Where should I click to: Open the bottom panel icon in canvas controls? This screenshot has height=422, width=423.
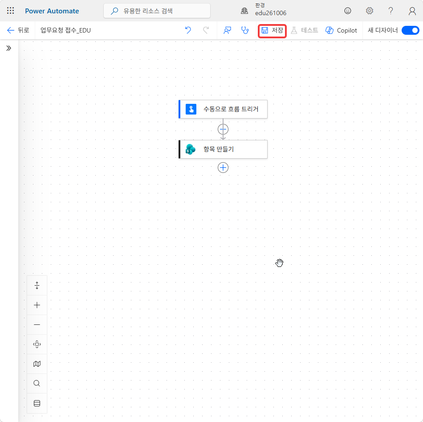(x=37, y=403)
